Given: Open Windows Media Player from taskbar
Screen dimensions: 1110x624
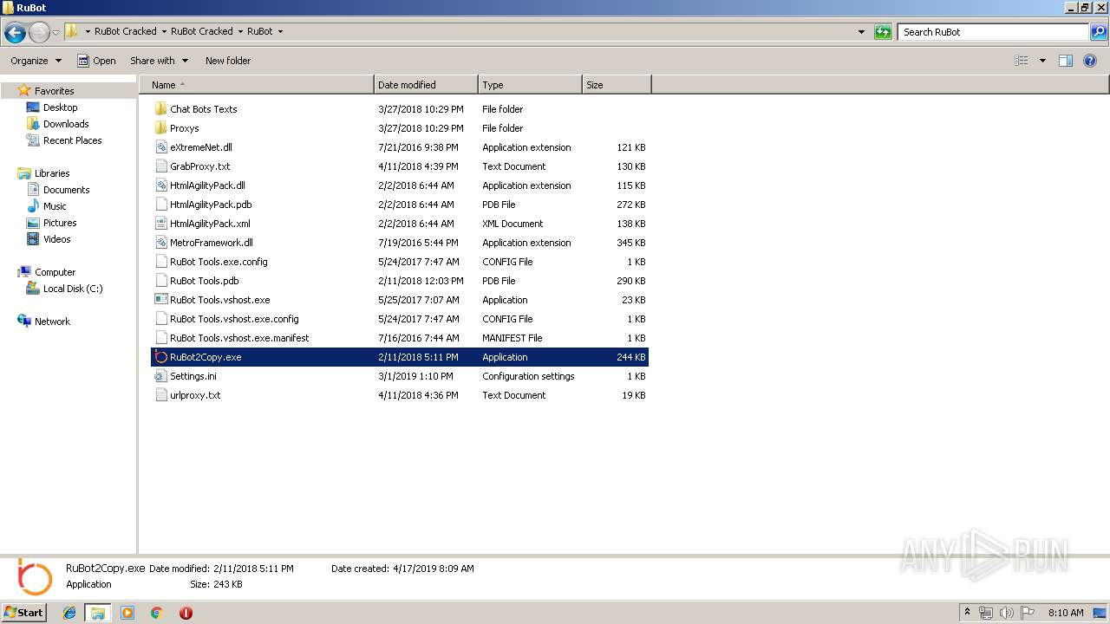Looking at the screenshot, I should 127,613.
